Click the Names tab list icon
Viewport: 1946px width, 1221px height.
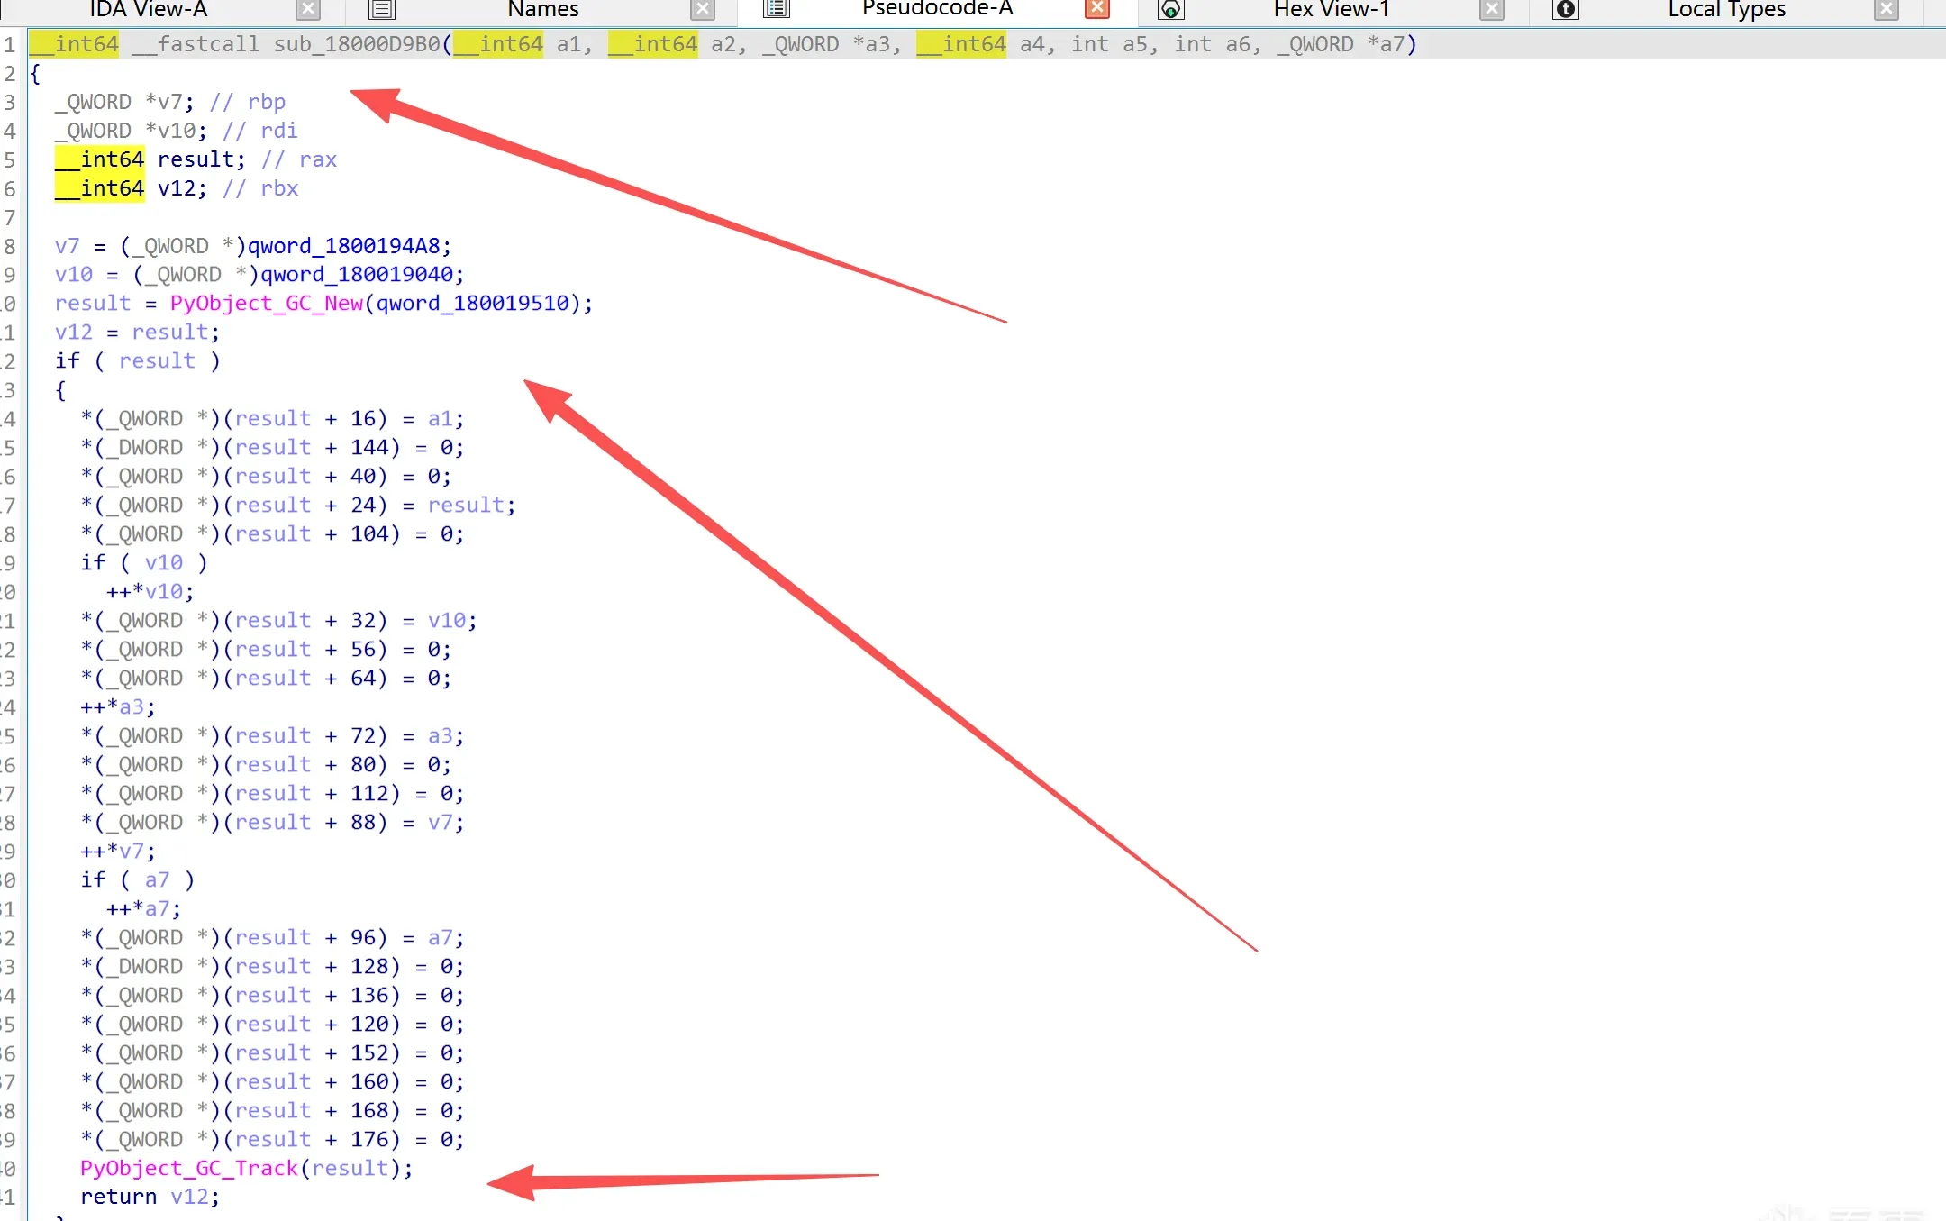pyautogui.click(x=382, y=10)
